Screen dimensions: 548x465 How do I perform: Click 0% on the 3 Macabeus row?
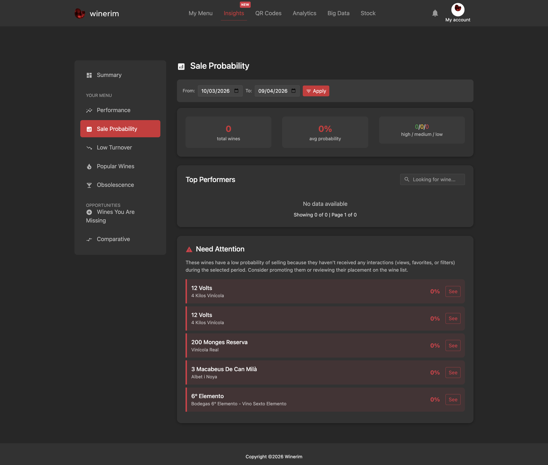tap(435, 372)
